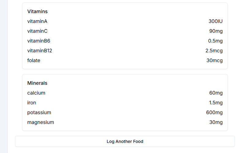Click the 60mg calcium value

(x=216, y=93)
